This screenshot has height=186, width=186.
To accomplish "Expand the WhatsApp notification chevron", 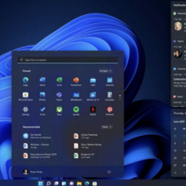I will click(184, 19).
